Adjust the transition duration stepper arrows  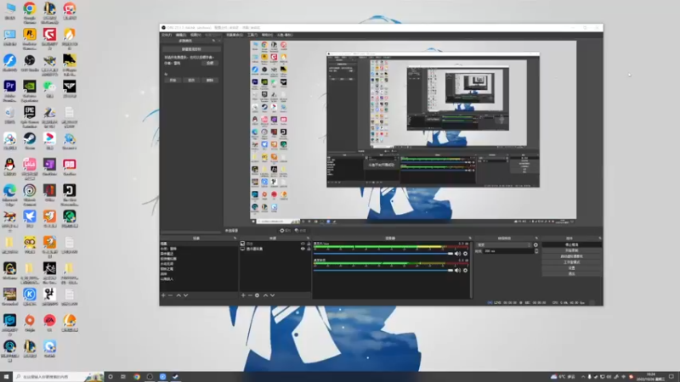(536, 251)
